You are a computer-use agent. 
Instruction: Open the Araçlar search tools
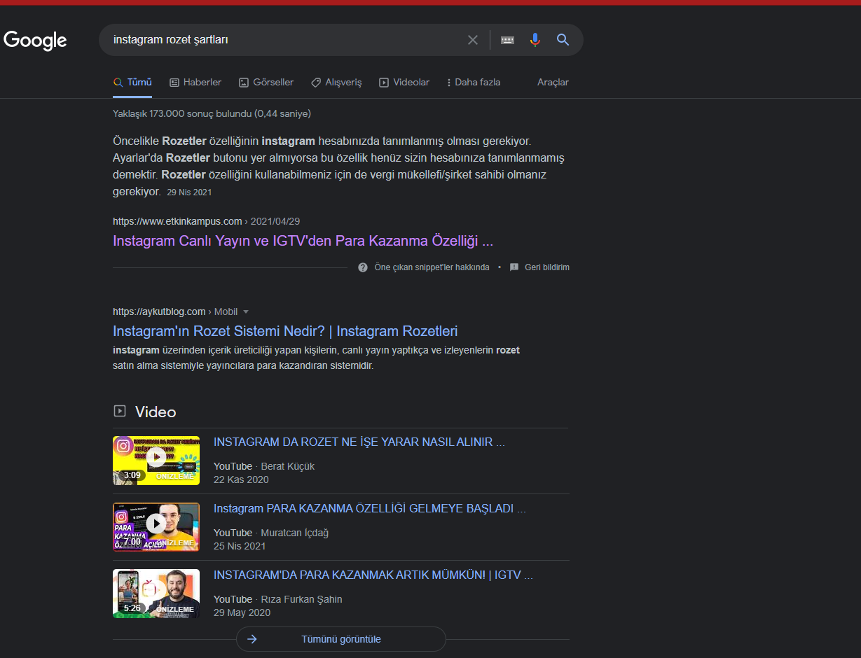(x=553, y=82)
